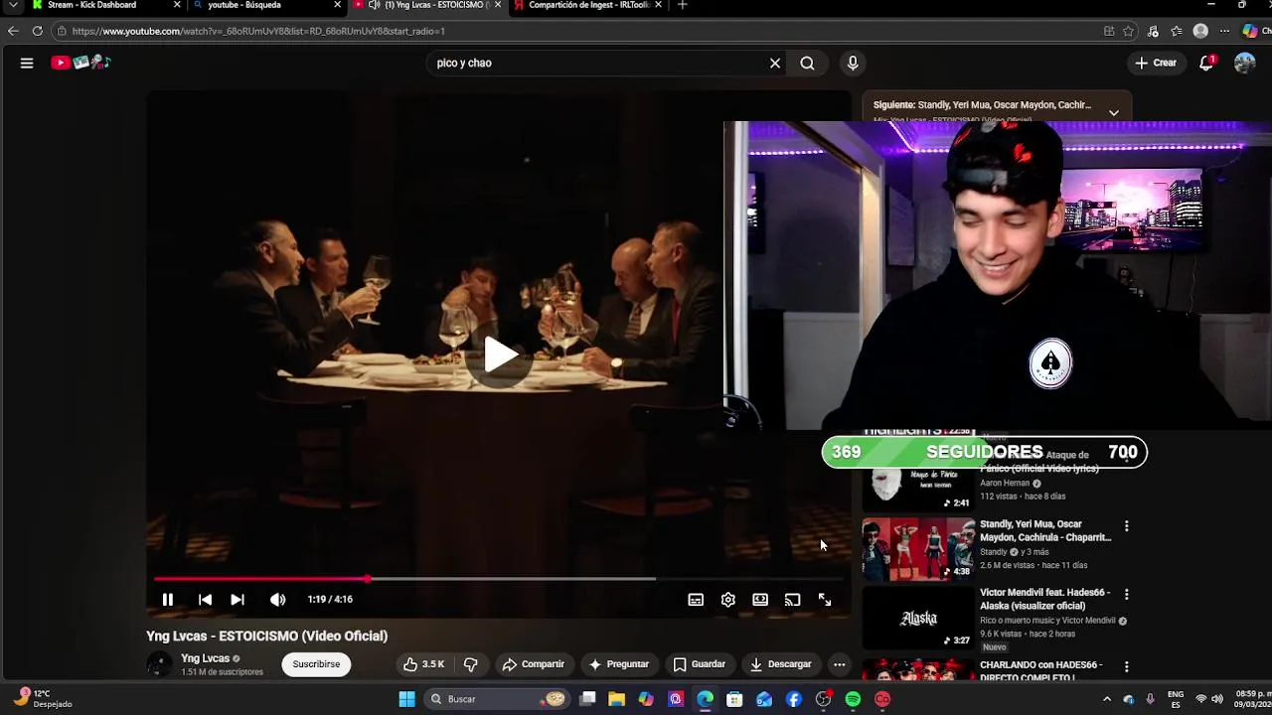Screen dimensions: 1272x715
Task: Open the YouTube hamburger guide menu
Action: pyautogui.click(x=27, y=63)
